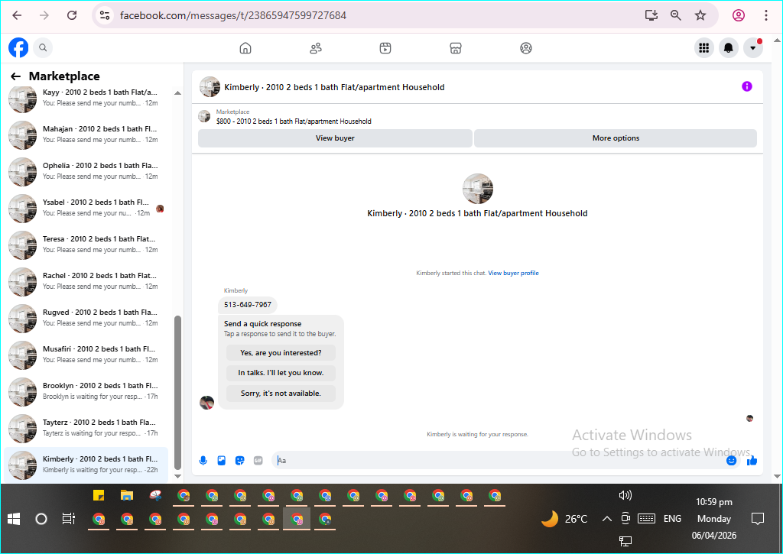Go back from Marketplace list arrow
The height and width of the screenshot is (554, 783).
pos(15,76)
